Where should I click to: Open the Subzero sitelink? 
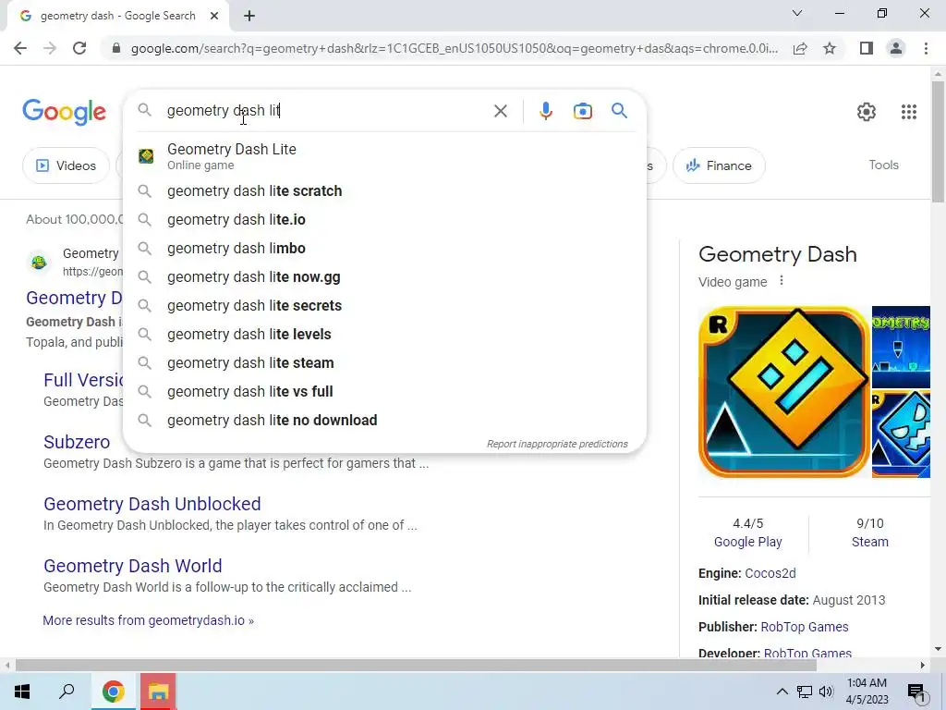pyautogui.click(x=77, y=442)
